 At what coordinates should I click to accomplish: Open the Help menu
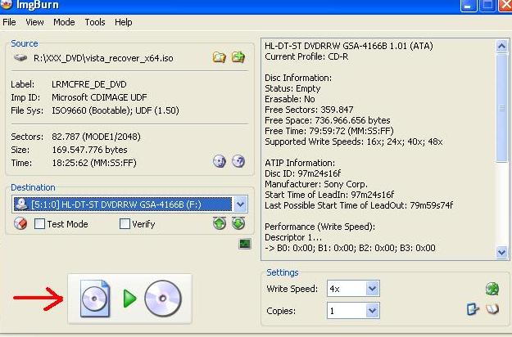[124, 22]
